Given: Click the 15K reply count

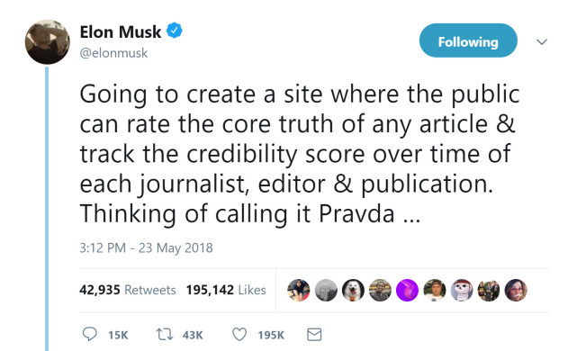Looking at the screenshot, I should (x=118, y=335).
